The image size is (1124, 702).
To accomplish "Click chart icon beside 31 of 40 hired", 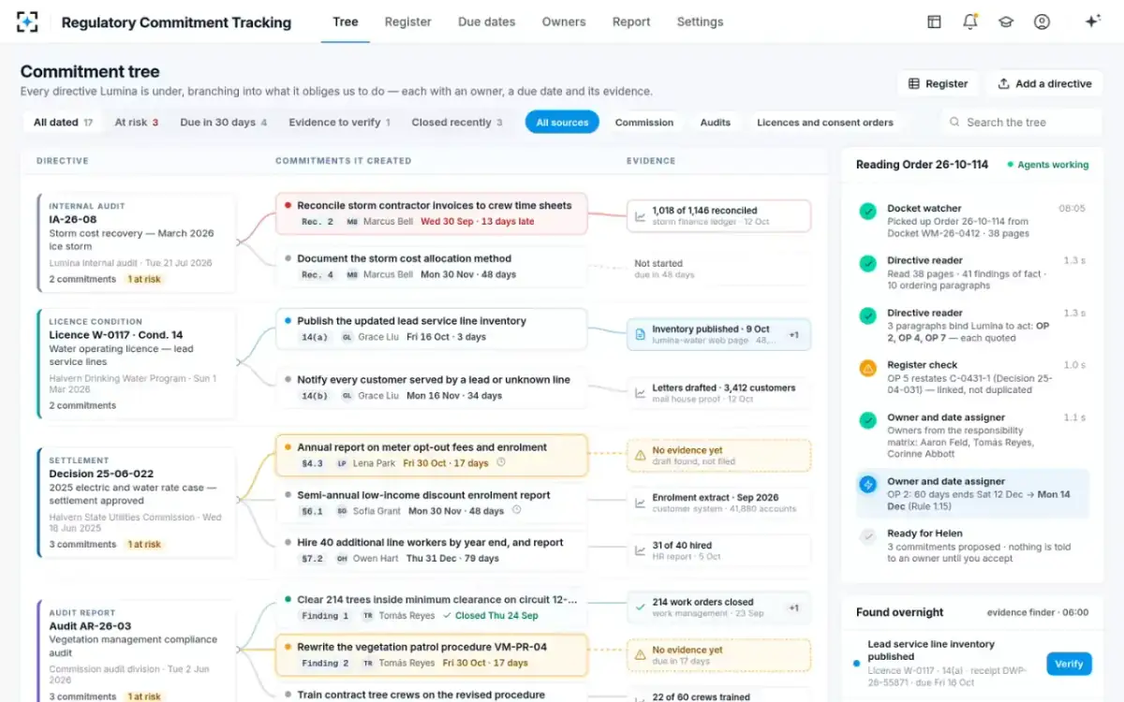I will pyautogui.click(x=640, y=550).
